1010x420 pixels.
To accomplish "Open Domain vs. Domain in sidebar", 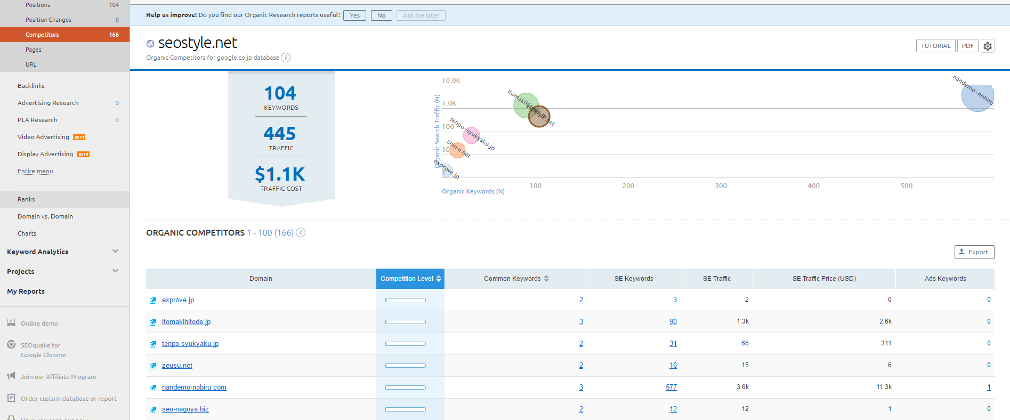I will [45, 216].
